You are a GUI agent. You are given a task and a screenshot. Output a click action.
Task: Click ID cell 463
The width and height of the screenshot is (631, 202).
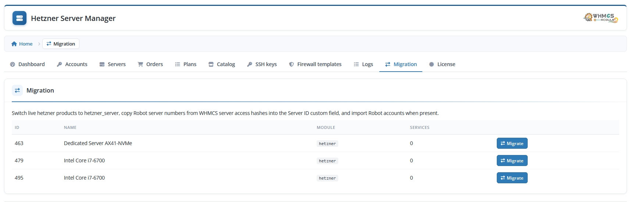[x=19, y=143]
